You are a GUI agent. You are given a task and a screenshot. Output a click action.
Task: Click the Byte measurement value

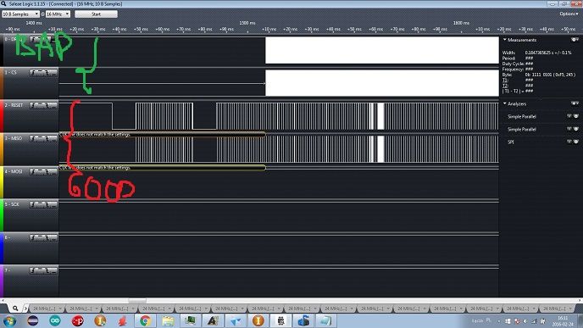coord(550,75)
